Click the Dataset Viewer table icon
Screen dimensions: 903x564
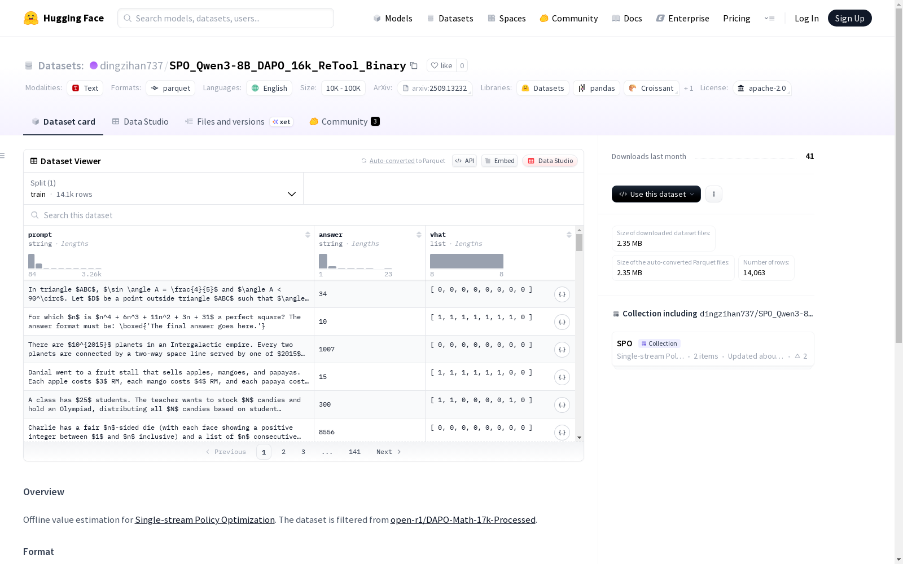pyautogui.click(x=34, y=161)
